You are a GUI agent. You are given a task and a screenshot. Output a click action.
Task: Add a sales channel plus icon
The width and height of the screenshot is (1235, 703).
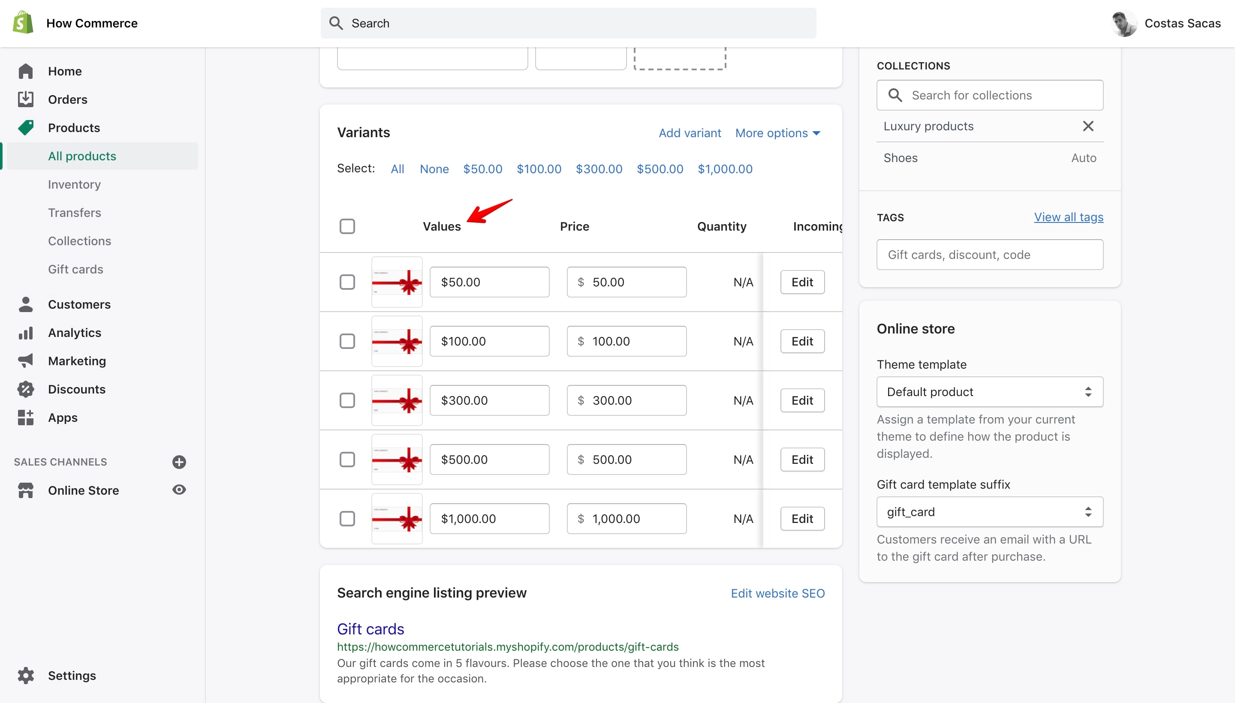(x=179, y=462)
